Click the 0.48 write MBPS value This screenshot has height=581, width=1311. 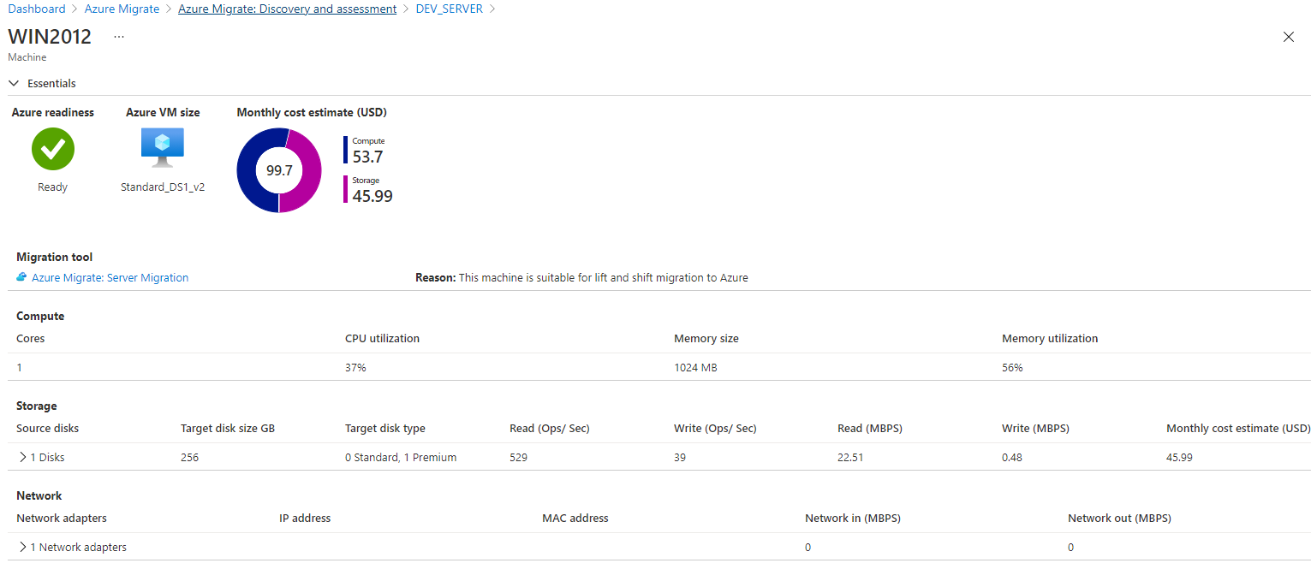pos(1012,458)
